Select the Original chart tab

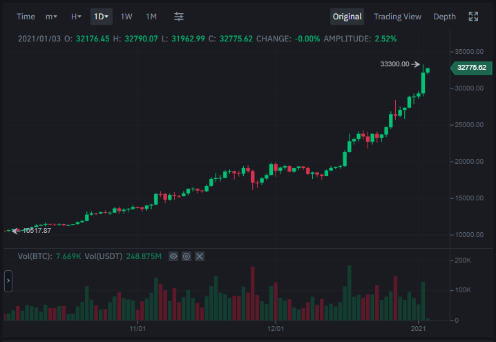347,17
